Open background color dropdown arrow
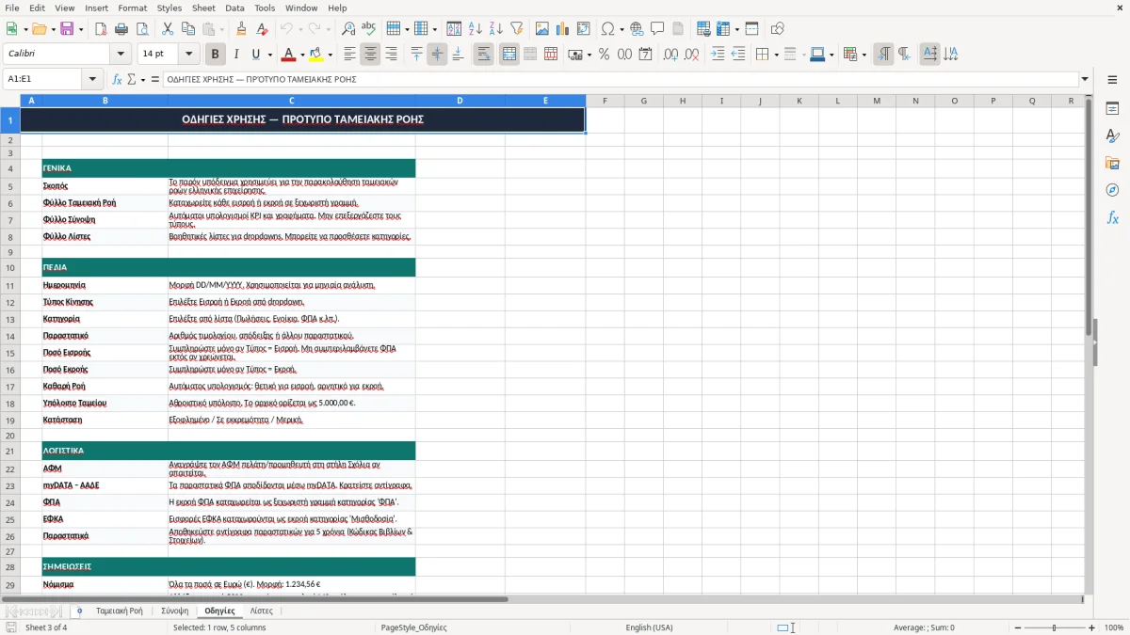 (330, 55)
